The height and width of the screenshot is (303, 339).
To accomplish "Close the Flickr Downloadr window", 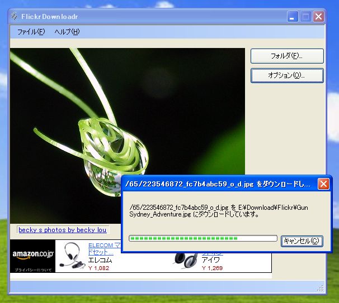I will [x=318, y=16].
